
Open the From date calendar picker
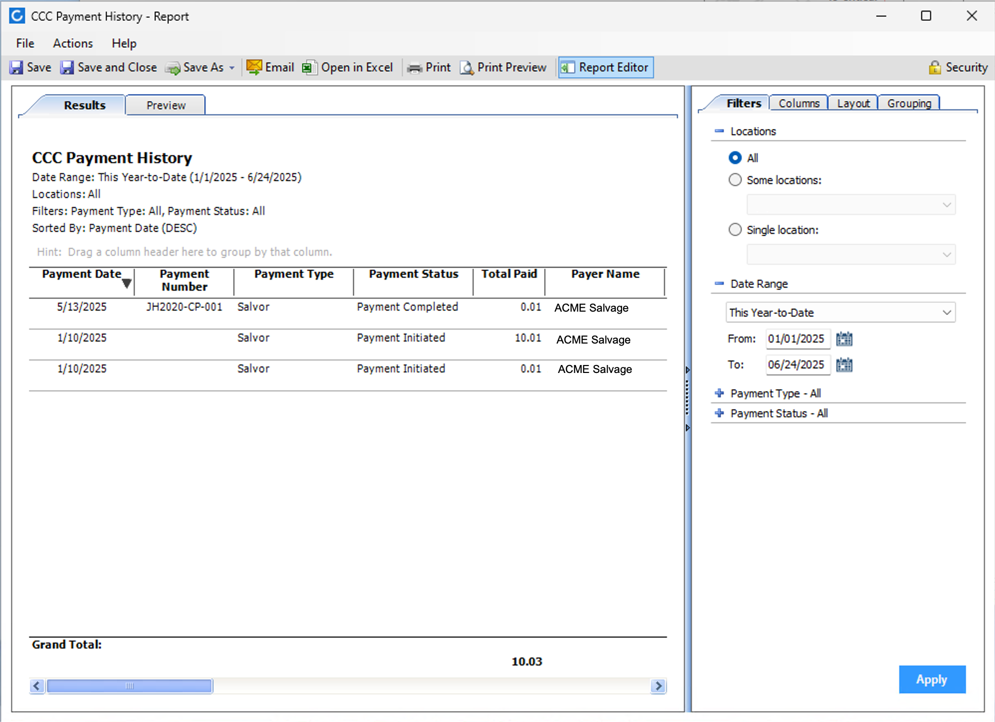point(844,339)
